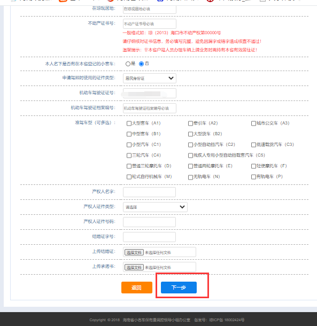Viewport: 317px width, 326px height.
Task: Expand the 产权人证件类型 dropdown
Action: pos(155,207)
